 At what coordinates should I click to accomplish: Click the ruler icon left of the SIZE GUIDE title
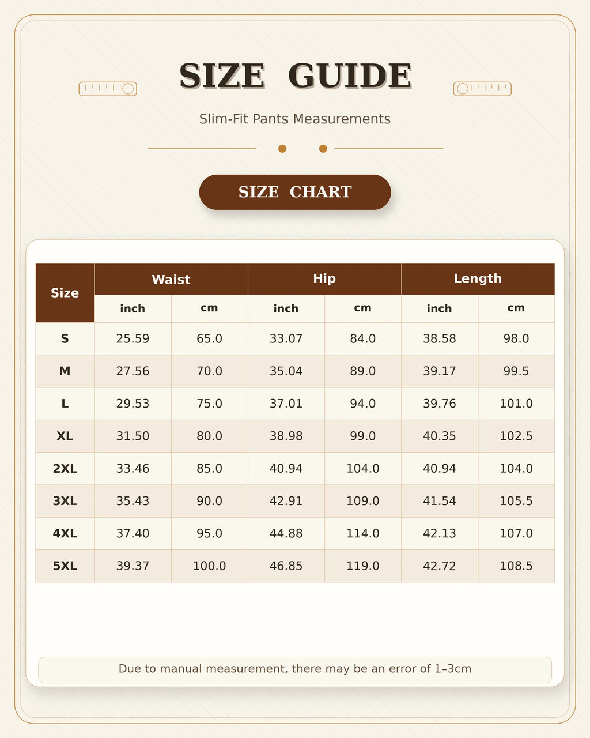click(x=108, y=89)
